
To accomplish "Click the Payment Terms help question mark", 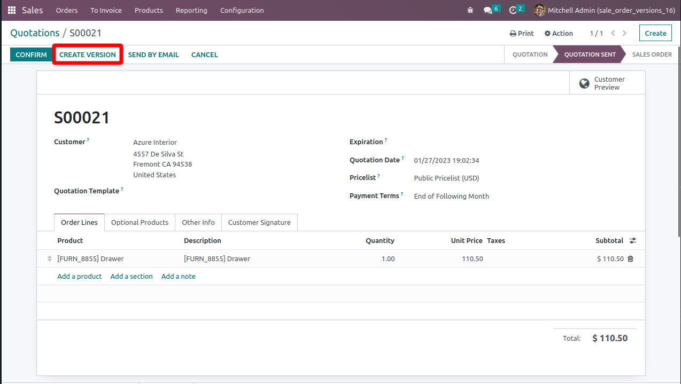I will coord(402,194).
